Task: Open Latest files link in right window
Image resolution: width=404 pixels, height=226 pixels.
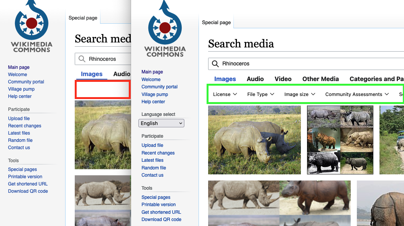Action: [x=152, y=160]
